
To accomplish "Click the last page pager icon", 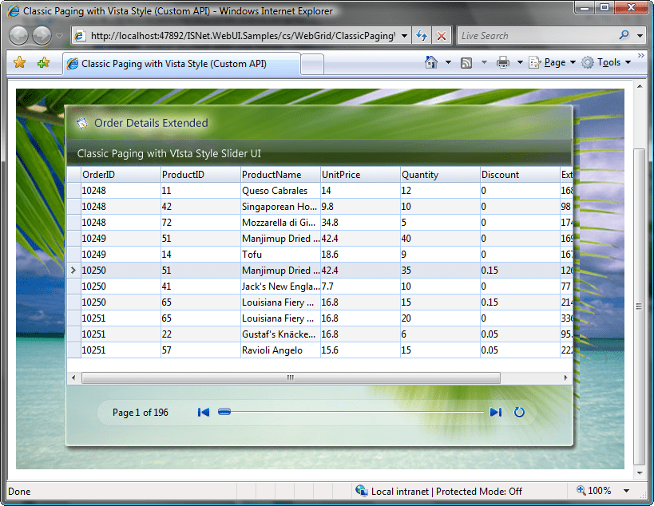I will (x=495, y=412).
